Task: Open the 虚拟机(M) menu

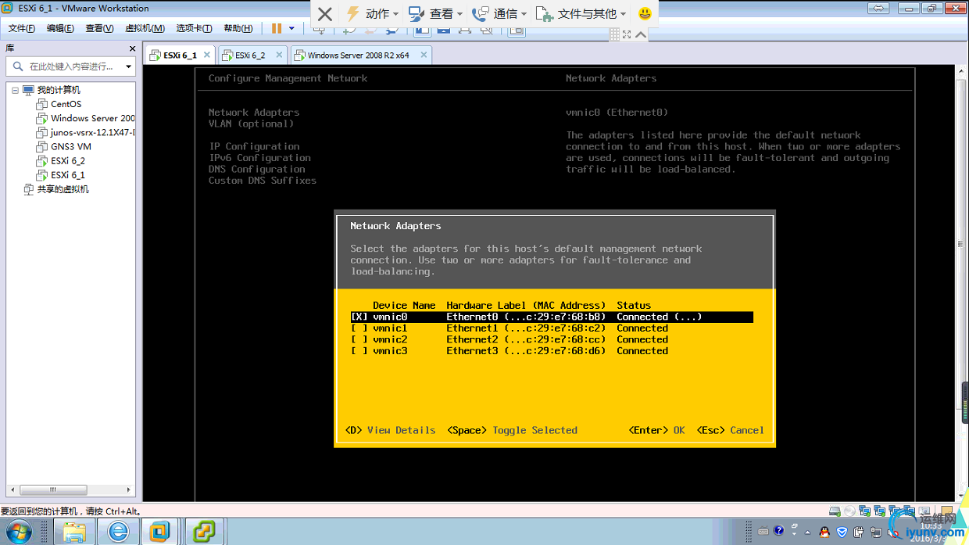Action: (145, 28)
